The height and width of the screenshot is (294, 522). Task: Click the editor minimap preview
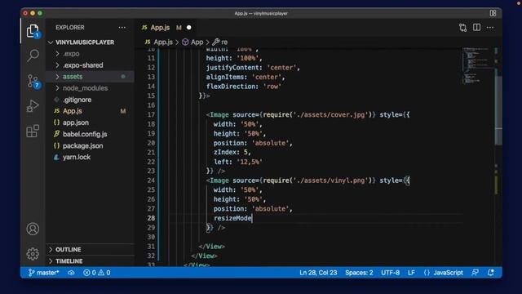click(x=476, y=66)
